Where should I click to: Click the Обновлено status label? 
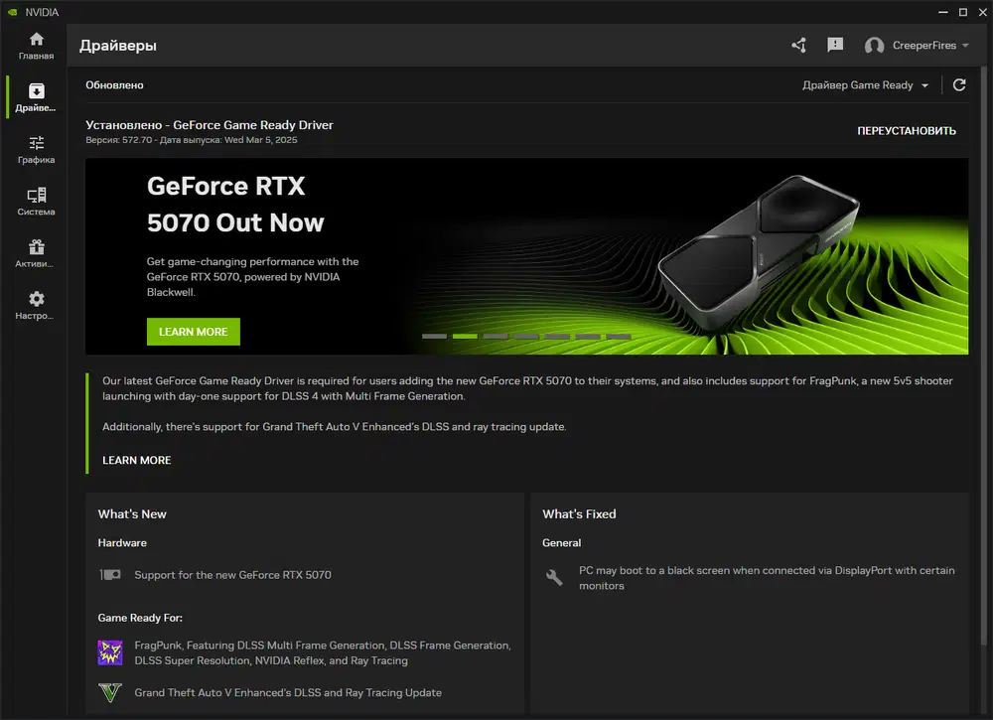pyautogui.click(x=114, y=84)
